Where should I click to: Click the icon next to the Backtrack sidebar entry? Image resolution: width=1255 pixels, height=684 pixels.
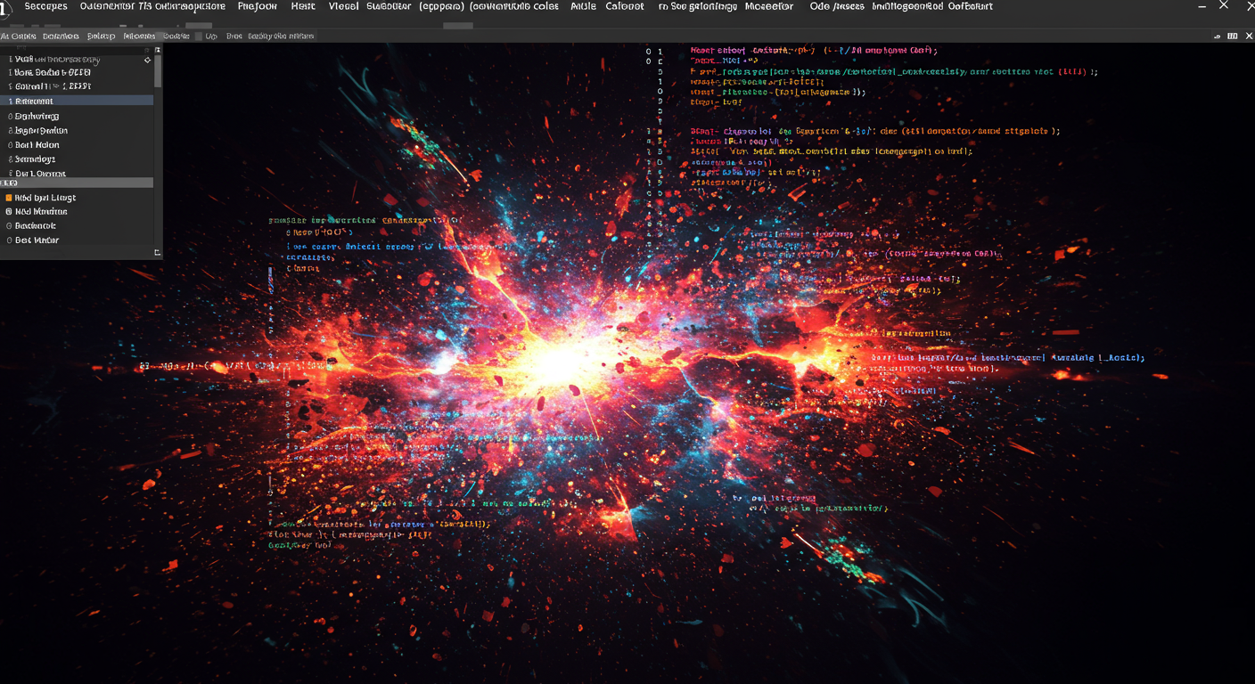click(x=8, y=225)
